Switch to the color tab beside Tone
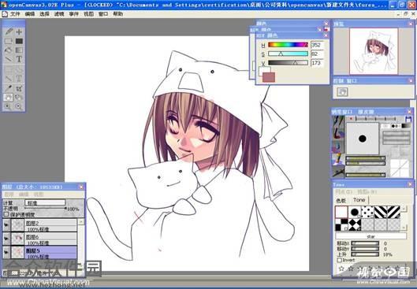 coord(341,201)
